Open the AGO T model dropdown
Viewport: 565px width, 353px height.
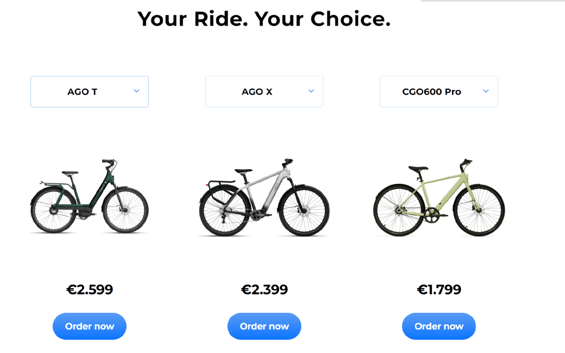point(89,92)
